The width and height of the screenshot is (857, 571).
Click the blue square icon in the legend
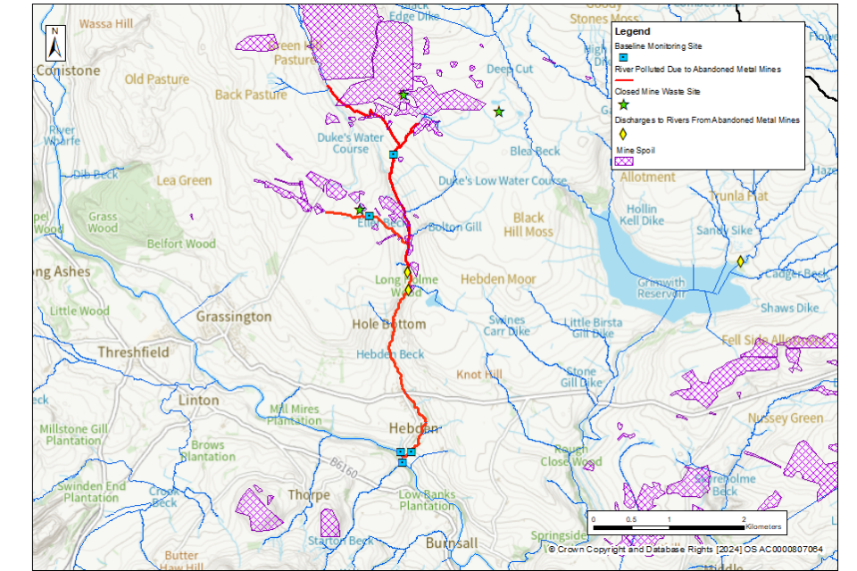[x=622, y=57]
